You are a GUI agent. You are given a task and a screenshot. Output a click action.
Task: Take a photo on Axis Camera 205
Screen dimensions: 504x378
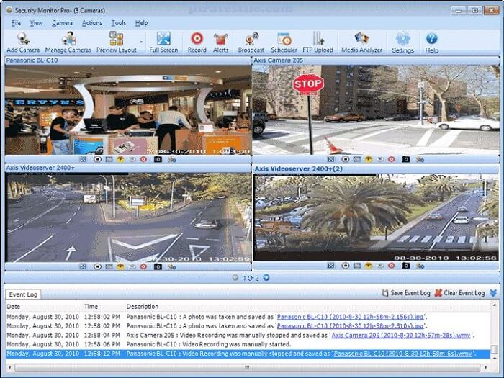(x=405, y=159)
